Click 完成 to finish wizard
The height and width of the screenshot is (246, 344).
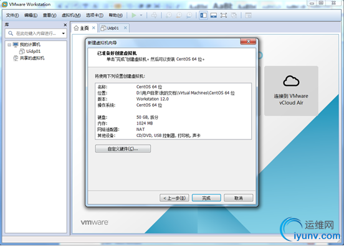click(206, 198)
